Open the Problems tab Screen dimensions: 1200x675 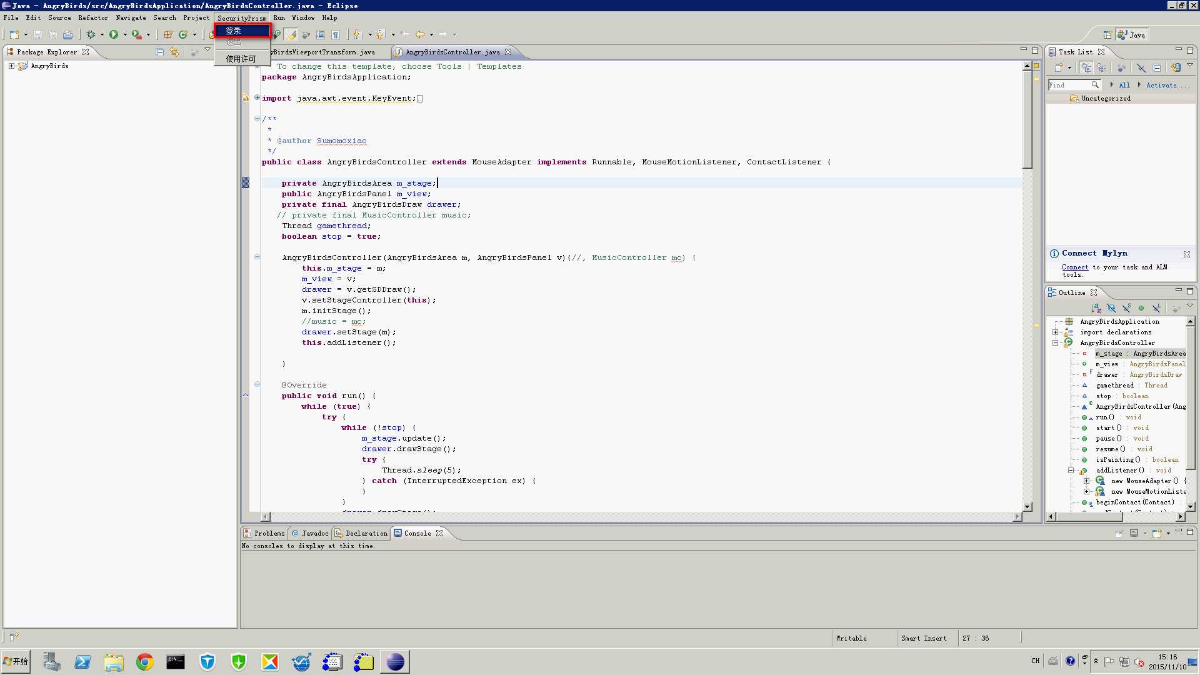(264, 533)
